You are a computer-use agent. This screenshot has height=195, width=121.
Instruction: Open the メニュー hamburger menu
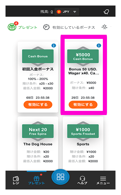(103, 180)
